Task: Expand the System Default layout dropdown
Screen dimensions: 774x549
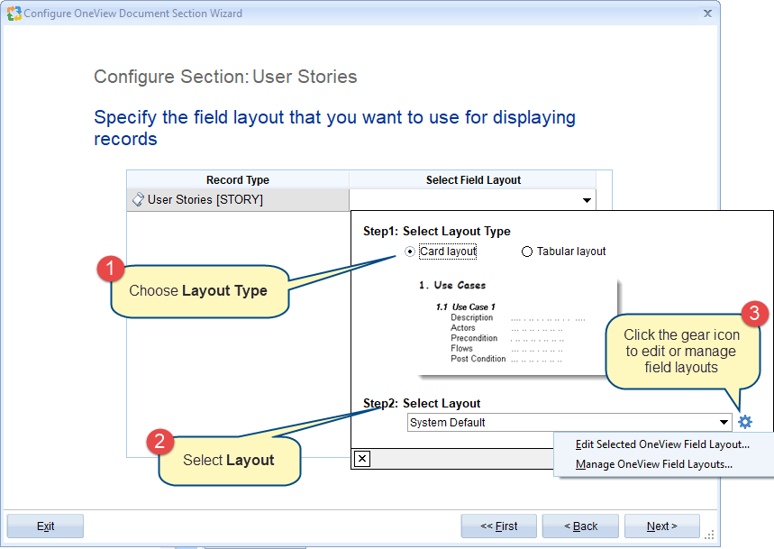Action: [724, 422]
